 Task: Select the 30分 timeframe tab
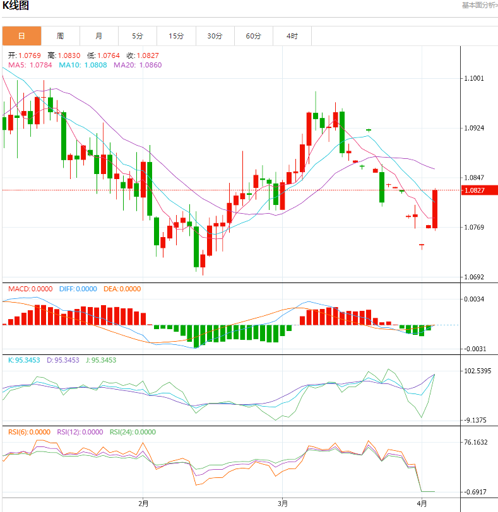pyautogui.click(x=215, y=36)
